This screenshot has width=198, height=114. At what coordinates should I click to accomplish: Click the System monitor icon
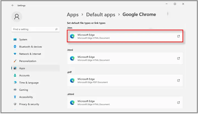(15, 39)
